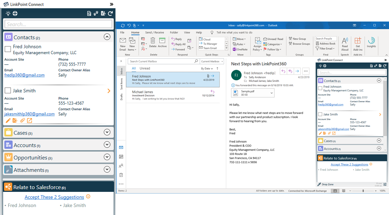389x215 pixels.
Task: Click document search icon in large LinkPoint panel
Action: [x=89, y=13]
